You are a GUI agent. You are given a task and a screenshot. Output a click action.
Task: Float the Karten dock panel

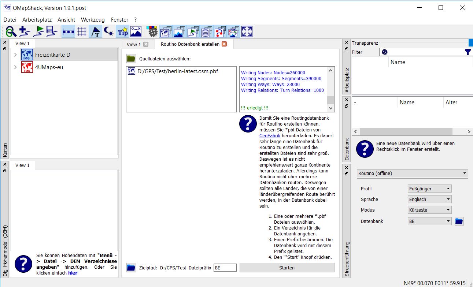click(x=5, y=48)
